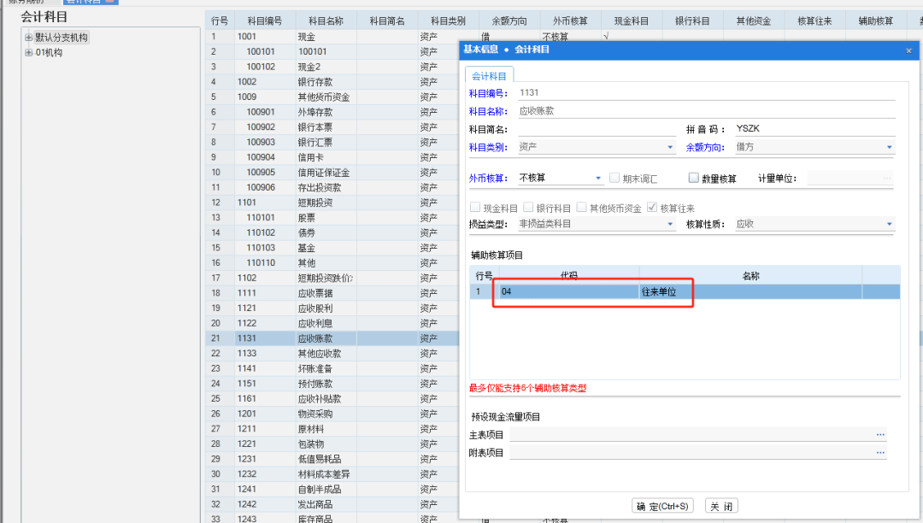Click the 银行科目 column header
Viewport: 923px width, 523px height.
click(x=692, y=21)
